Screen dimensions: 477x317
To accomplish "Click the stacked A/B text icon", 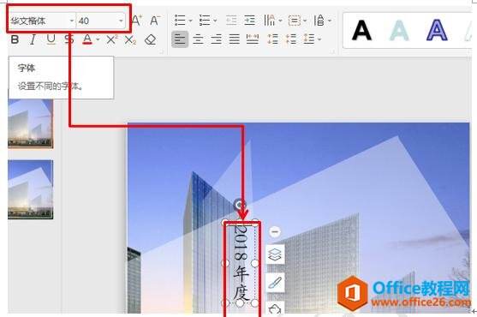I will pos(319,21).
